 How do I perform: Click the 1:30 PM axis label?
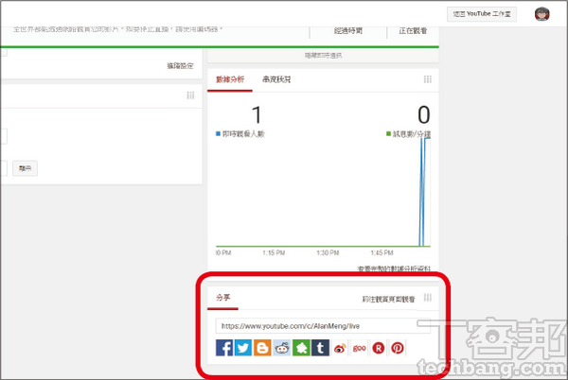point(328,252)
